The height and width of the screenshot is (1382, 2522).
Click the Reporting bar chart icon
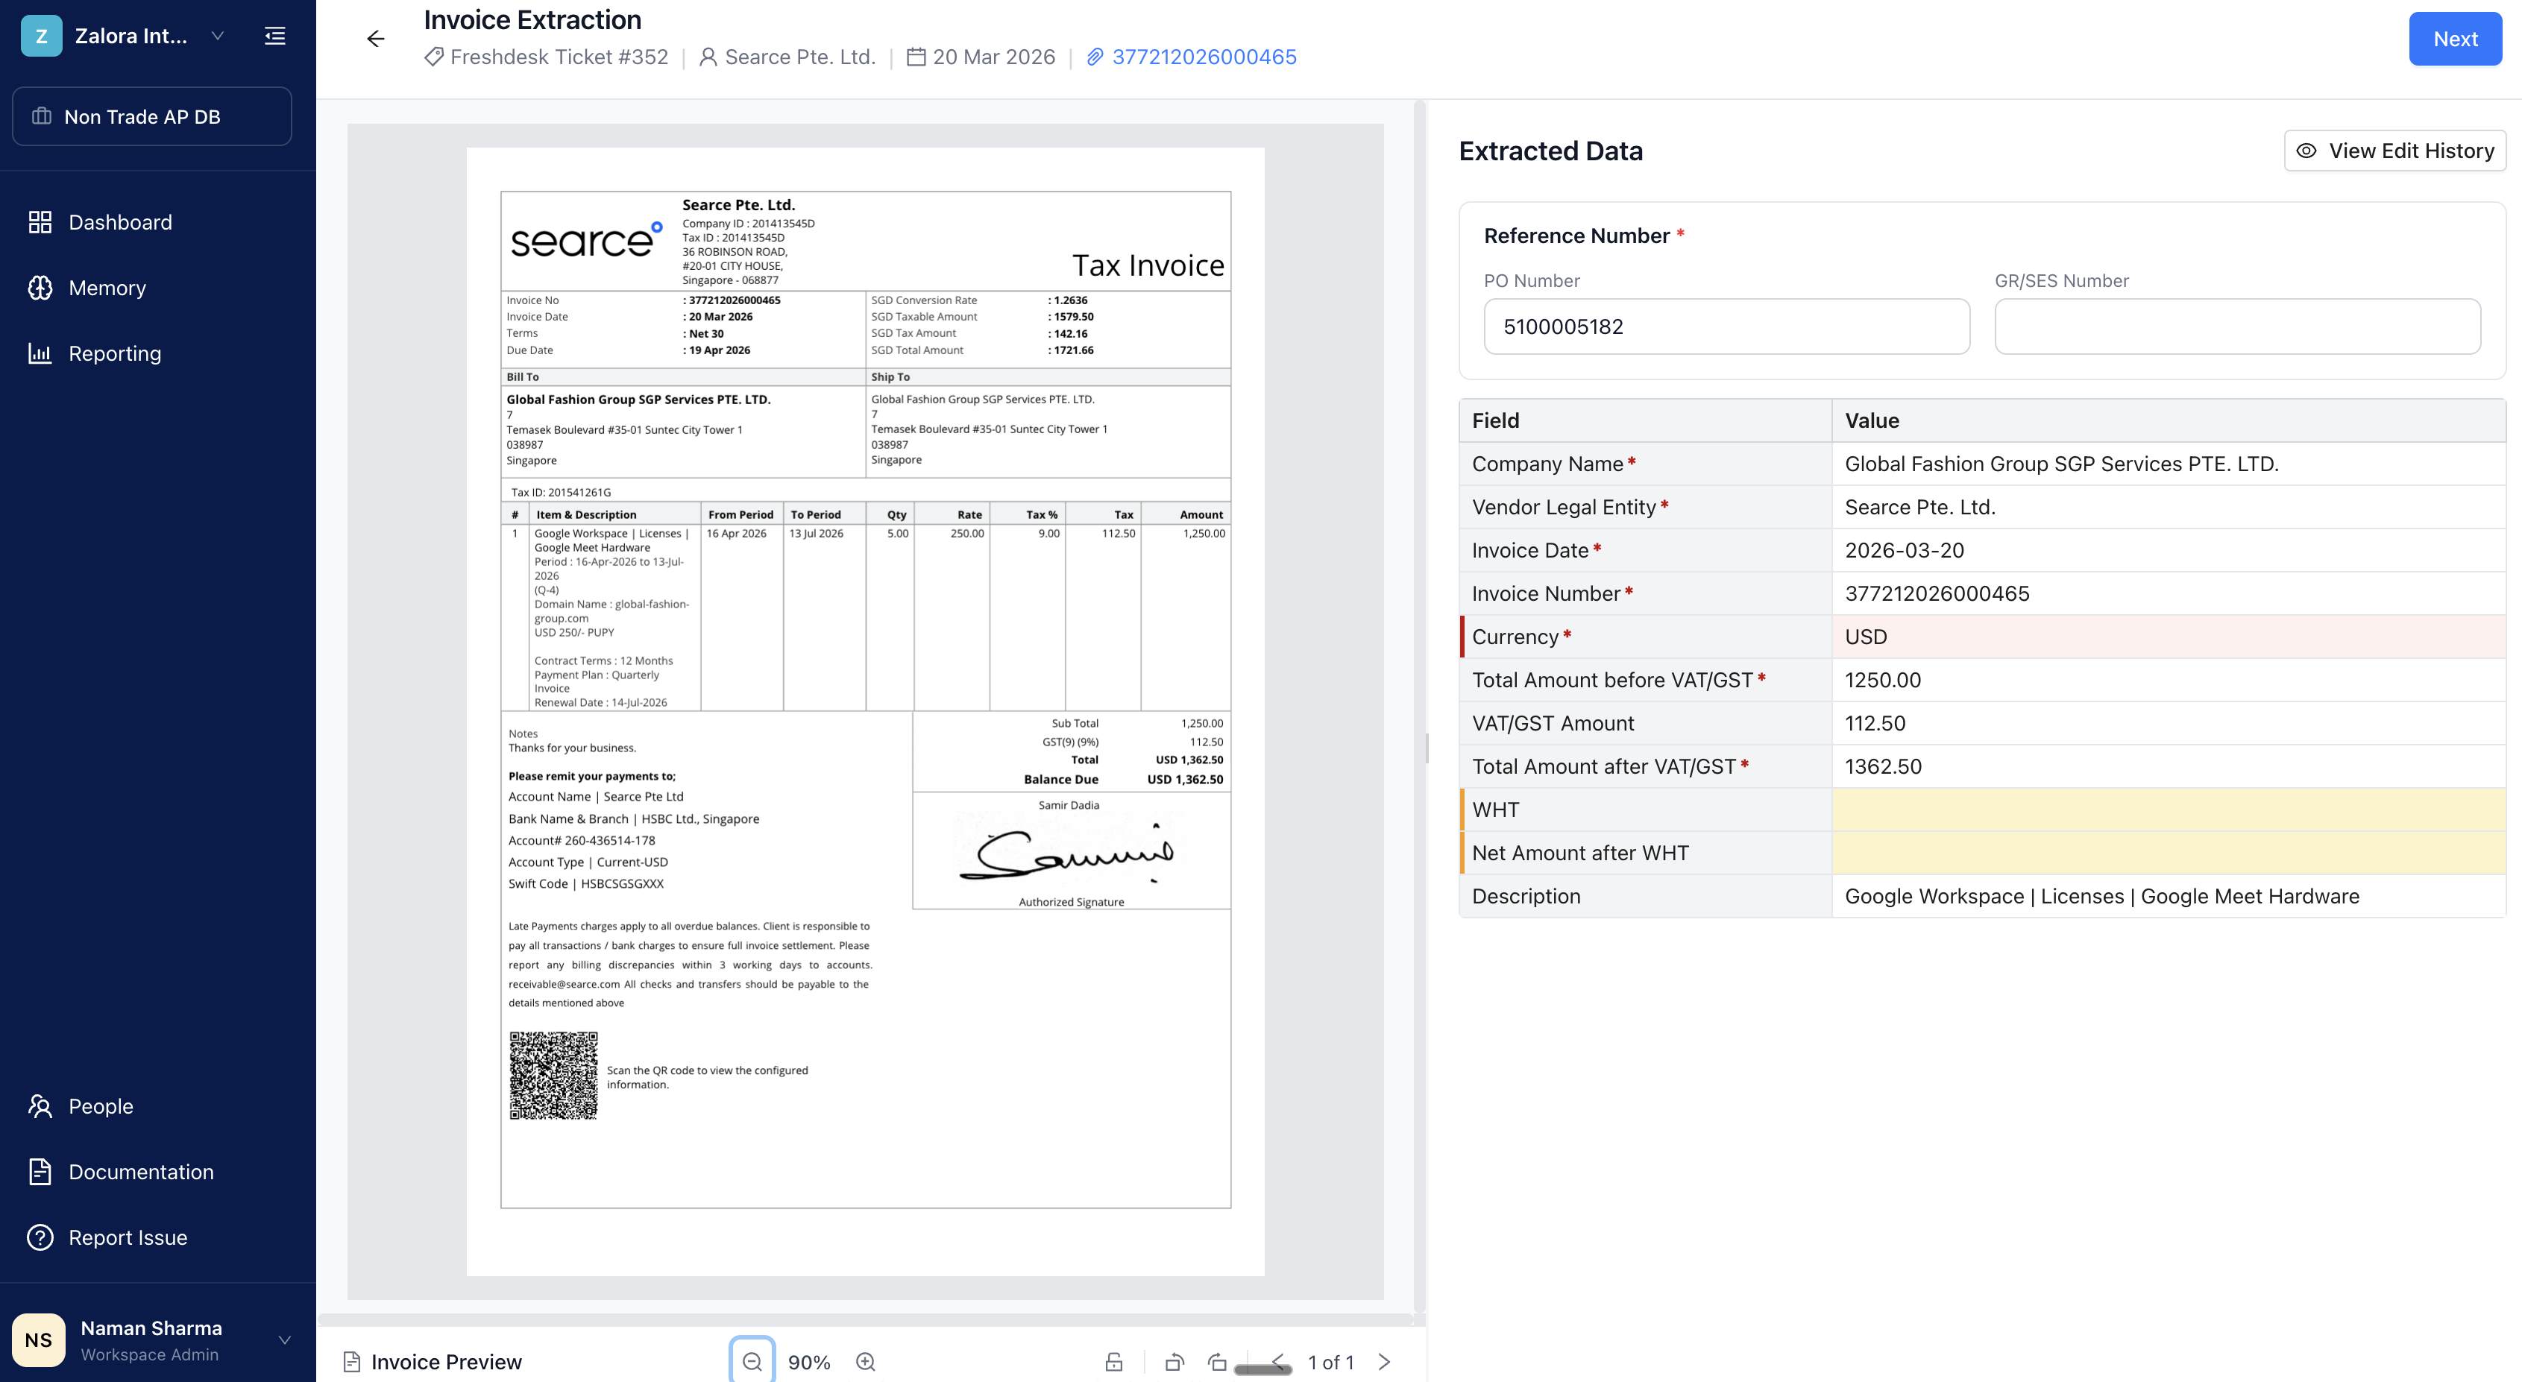click(40, 353)
